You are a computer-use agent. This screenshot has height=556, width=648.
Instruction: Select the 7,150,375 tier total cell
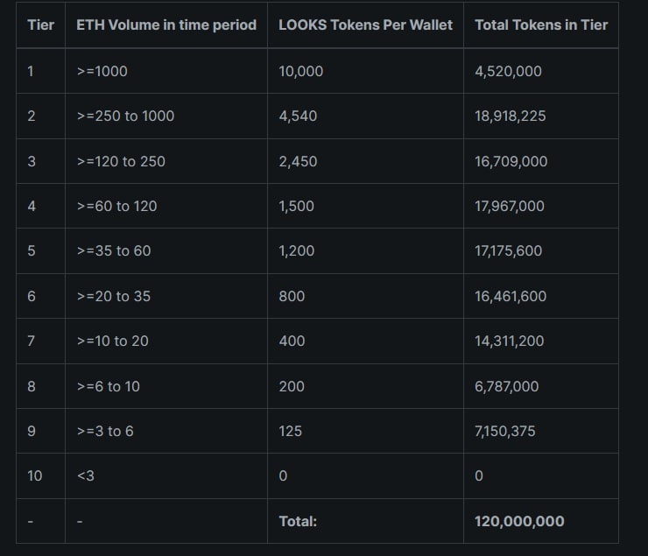click(541, 432)
